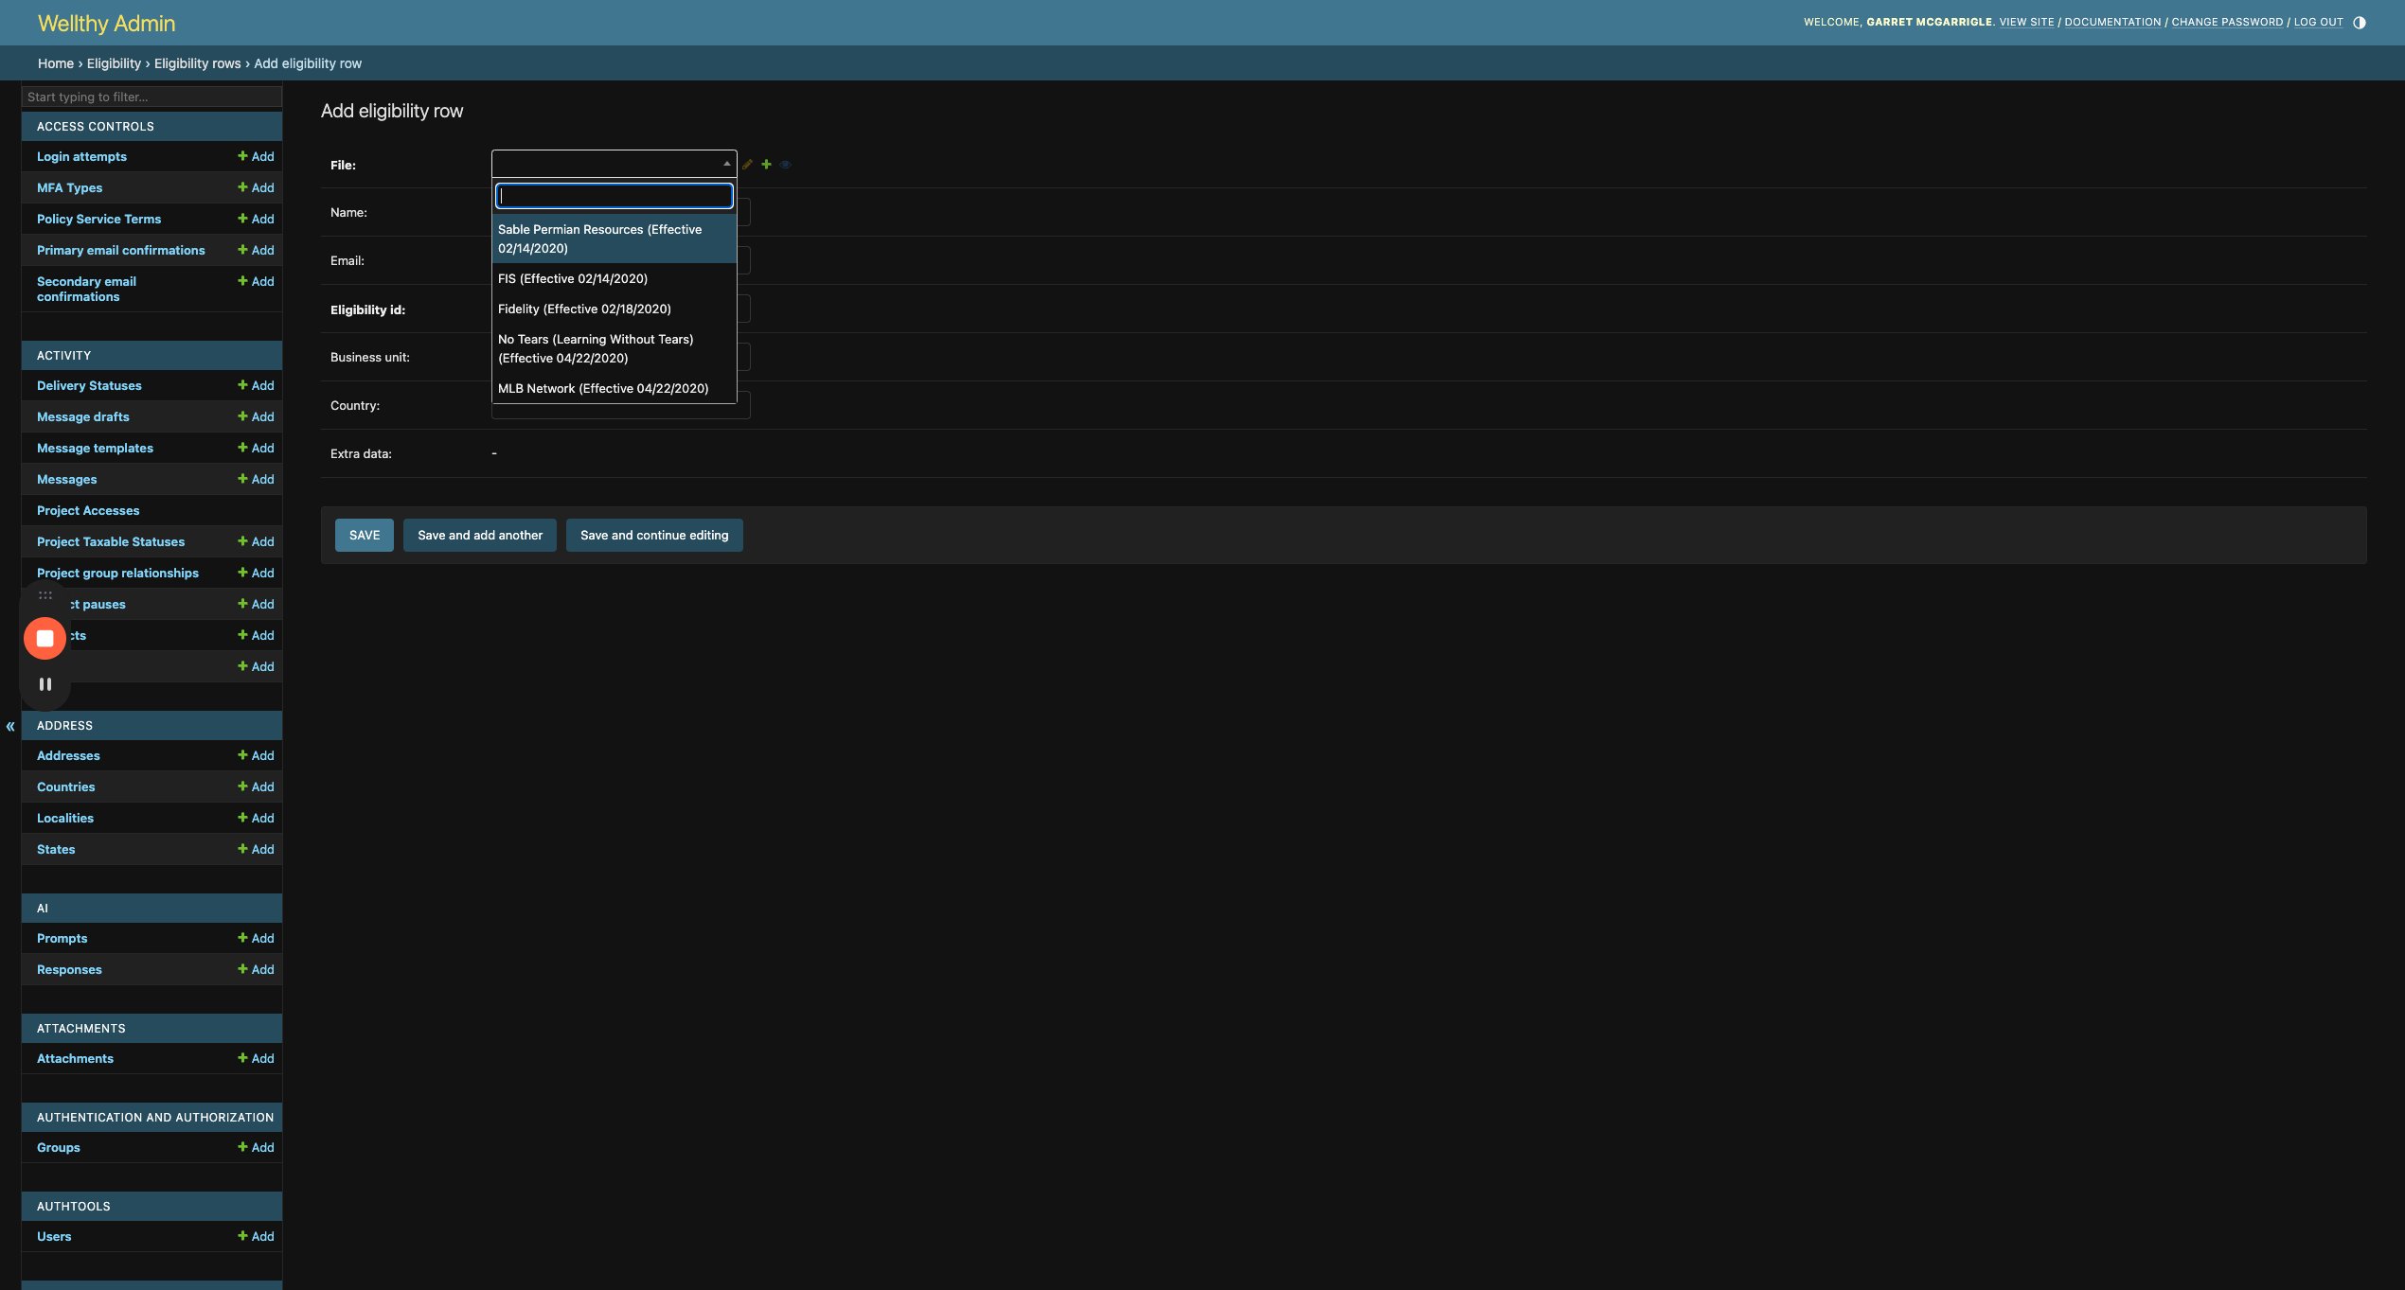Click Add next to Message templates

pyautogui.click(x=256, y=448)
